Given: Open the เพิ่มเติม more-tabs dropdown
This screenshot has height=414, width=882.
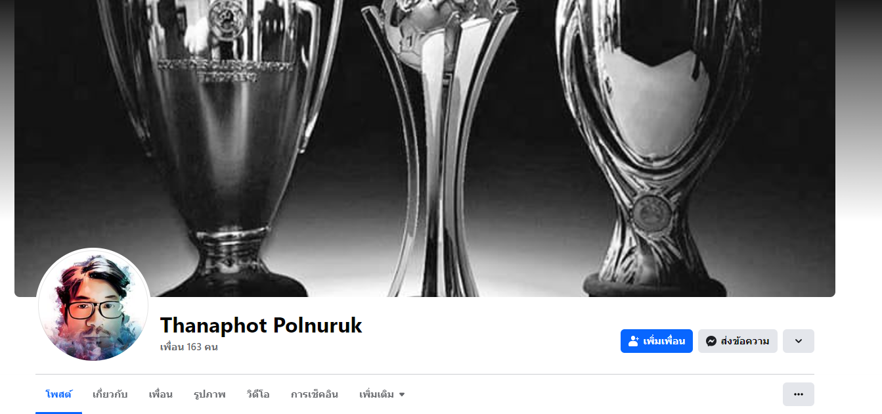Looking at the screenshot, I should pyautogui.click(x=382, y=394).
